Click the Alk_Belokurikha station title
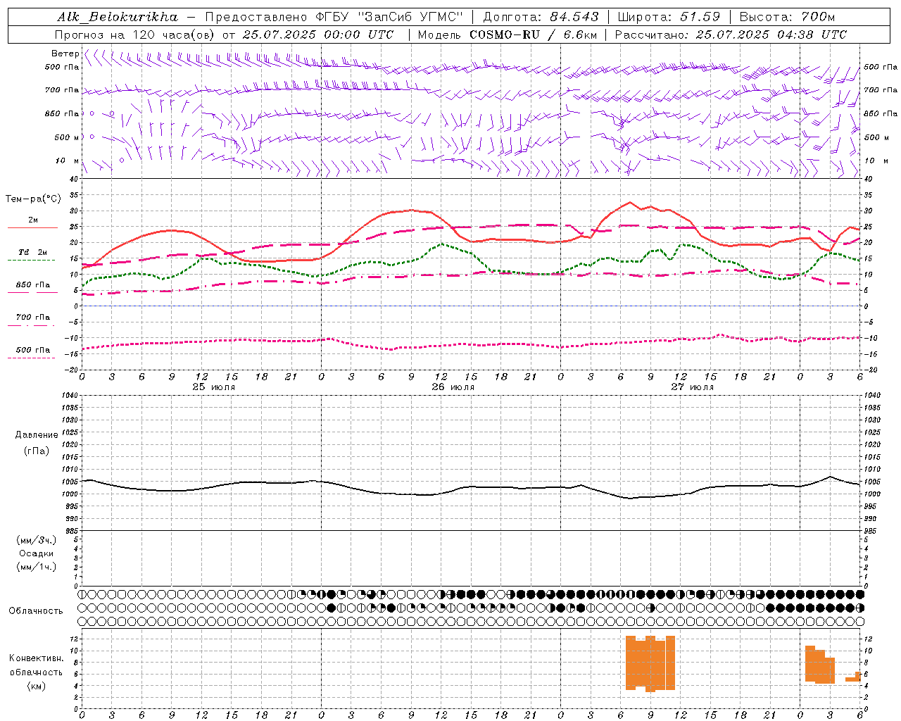The image size is (901, 721). 118,17
